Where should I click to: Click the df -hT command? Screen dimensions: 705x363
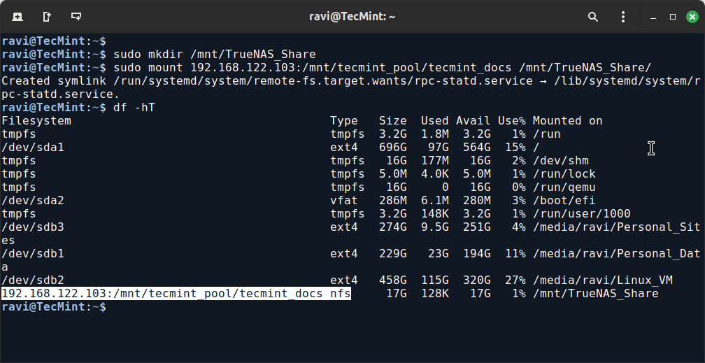click(134, 108)
